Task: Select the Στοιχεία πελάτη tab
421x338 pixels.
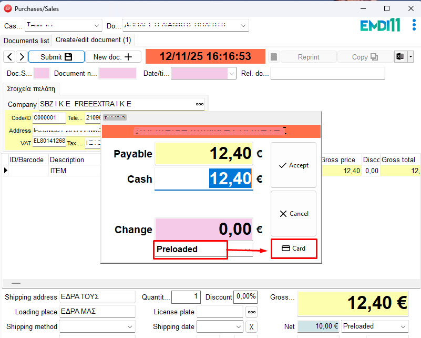Action: pos(31,88)
